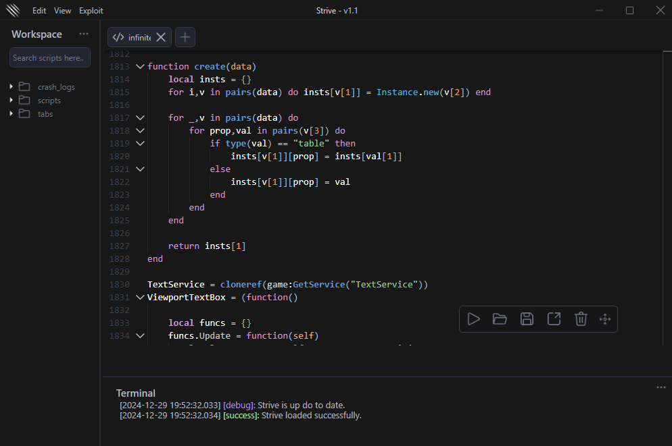Open Workspace options ellipsis menu
The height and width of the screenshot is (446, 672).
84,34
